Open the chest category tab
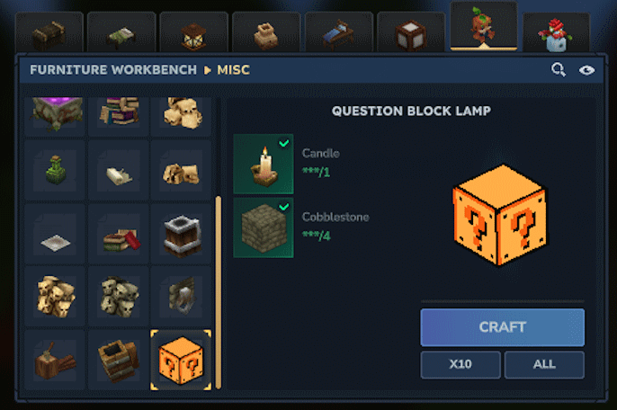 [x=49, y=32]
